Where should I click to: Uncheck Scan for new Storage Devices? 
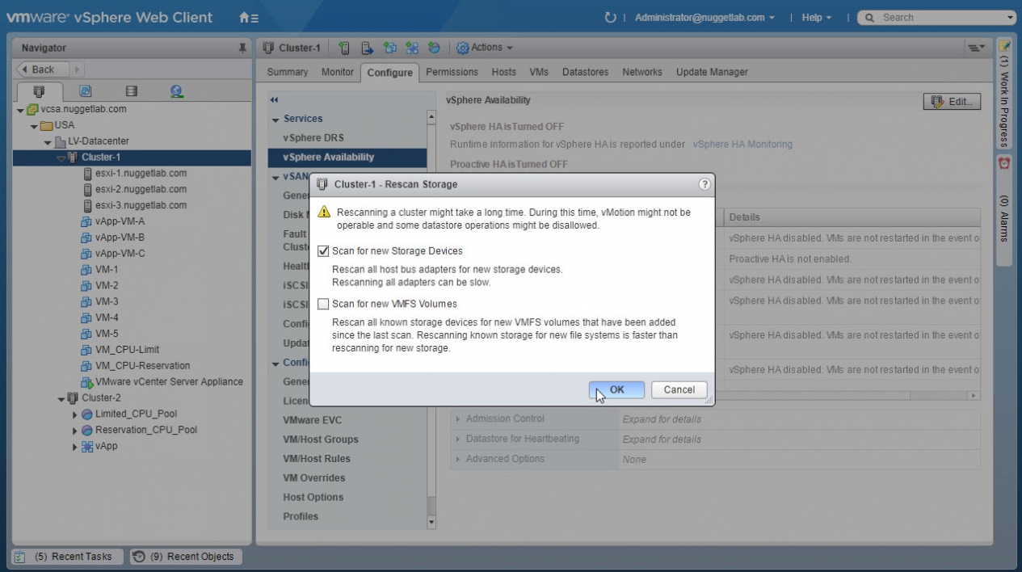coord(324,251)
